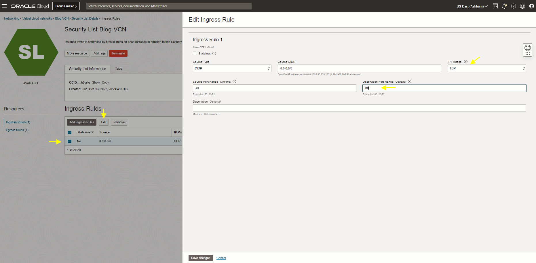Open Egress Rules in Resources

17,130
